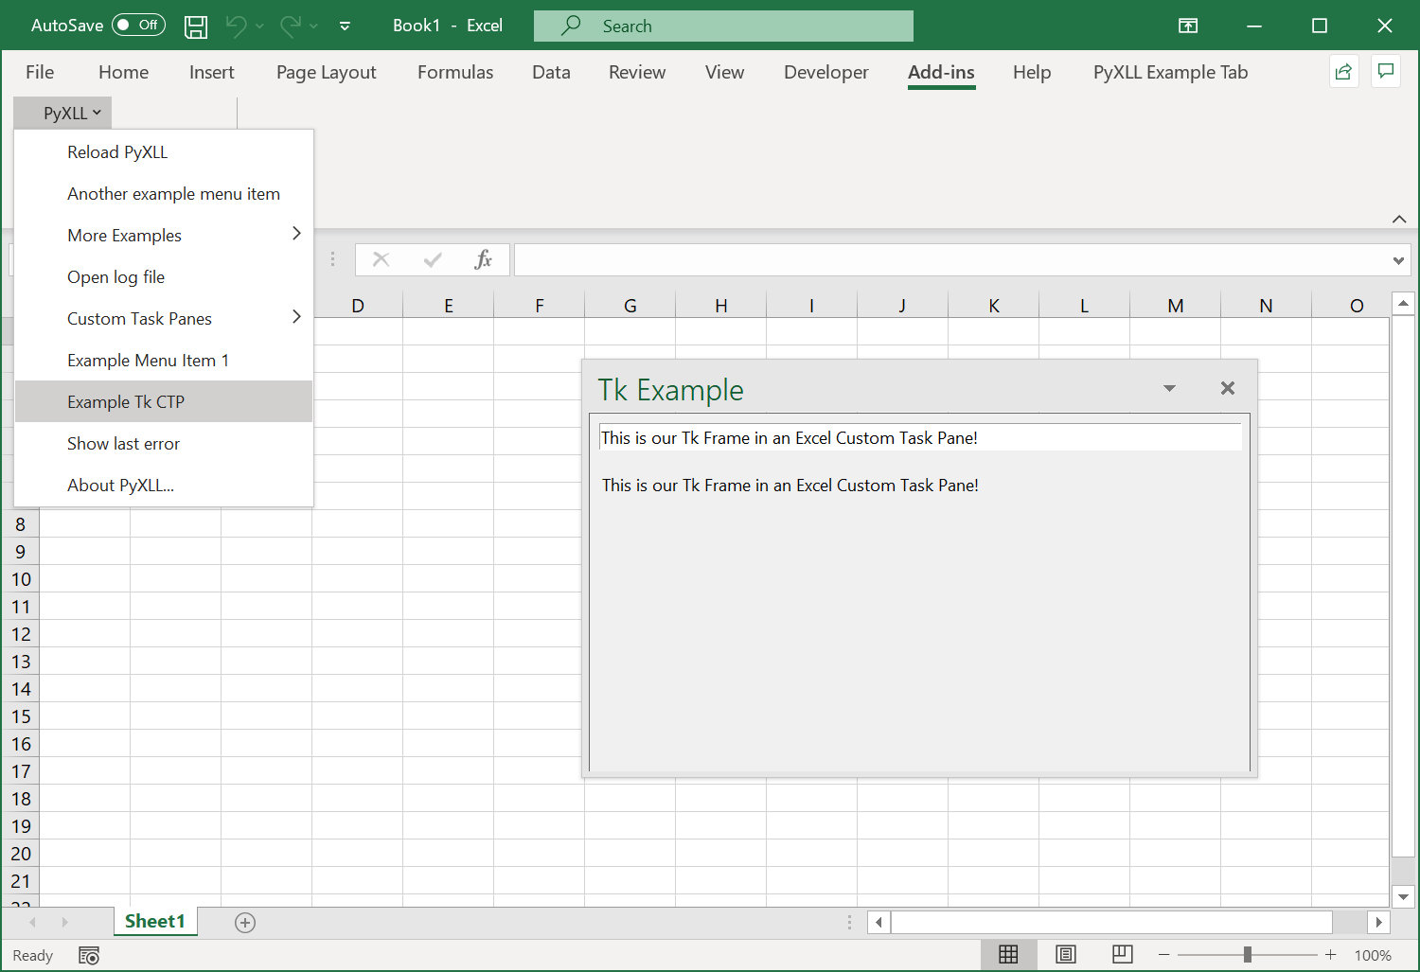Choose Show last error
The width and height of the screenshot is (1420, 972).
(x=164, y=444)
